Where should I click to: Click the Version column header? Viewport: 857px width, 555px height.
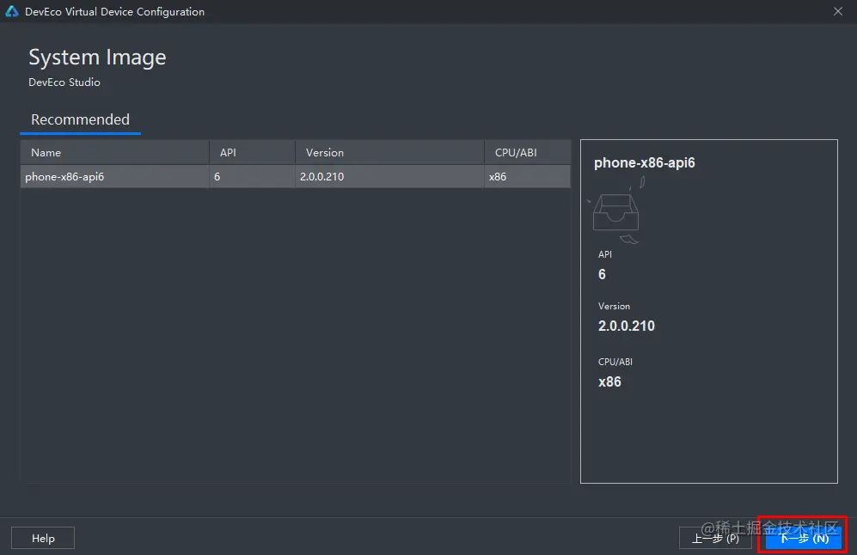[x=389, y=152]
